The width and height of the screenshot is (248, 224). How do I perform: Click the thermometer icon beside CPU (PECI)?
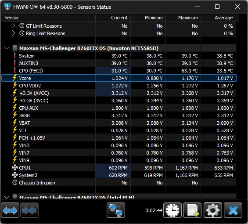(15, 70)
